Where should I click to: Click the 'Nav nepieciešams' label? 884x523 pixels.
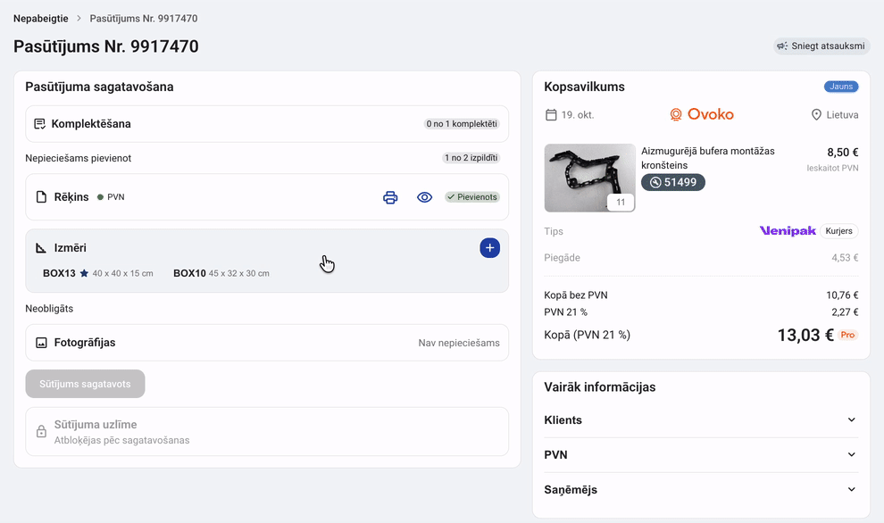459,343
